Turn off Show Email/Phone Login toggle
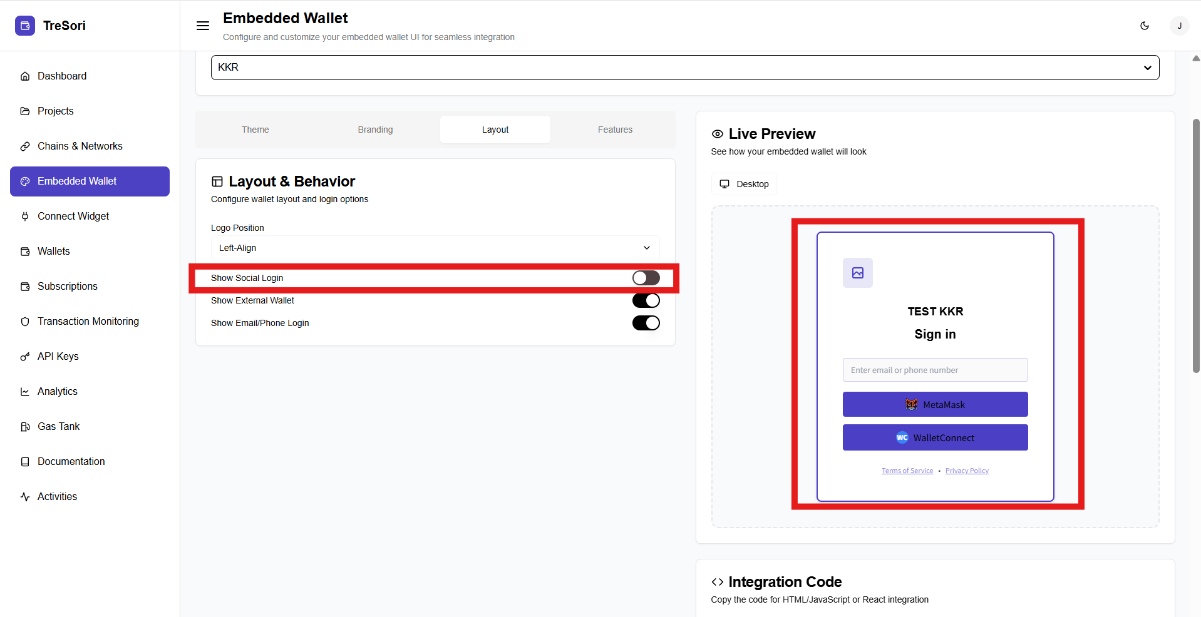Screen dimensions: 1201x617 [x=646, y=323]
